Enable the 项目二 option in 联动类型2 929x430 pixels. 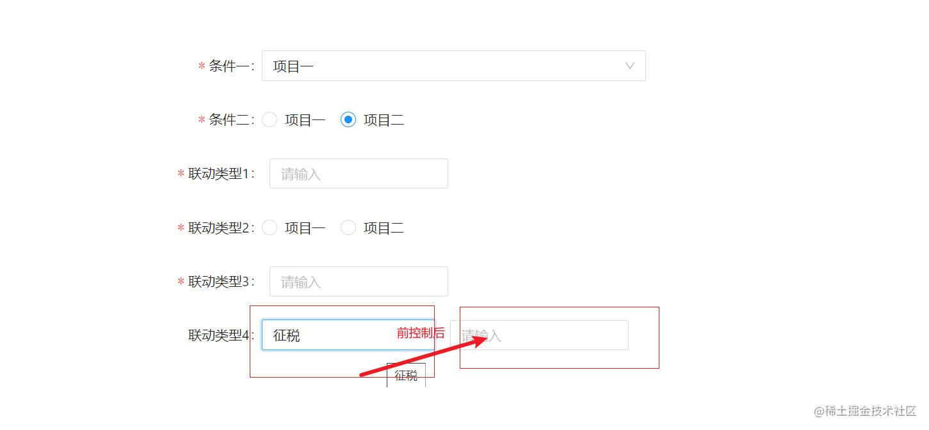(x=348, y=227)
